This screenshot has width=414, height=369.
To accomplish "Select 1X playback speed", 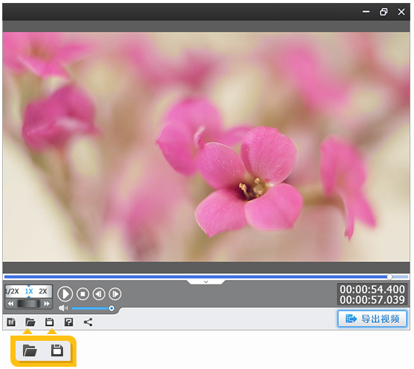I will (29, 291).
